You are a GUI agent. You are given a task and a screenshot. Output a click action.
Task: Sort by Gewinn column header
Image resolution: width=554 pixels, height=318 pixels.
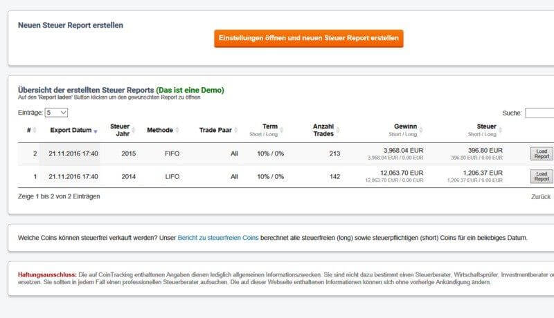(405, 130)
